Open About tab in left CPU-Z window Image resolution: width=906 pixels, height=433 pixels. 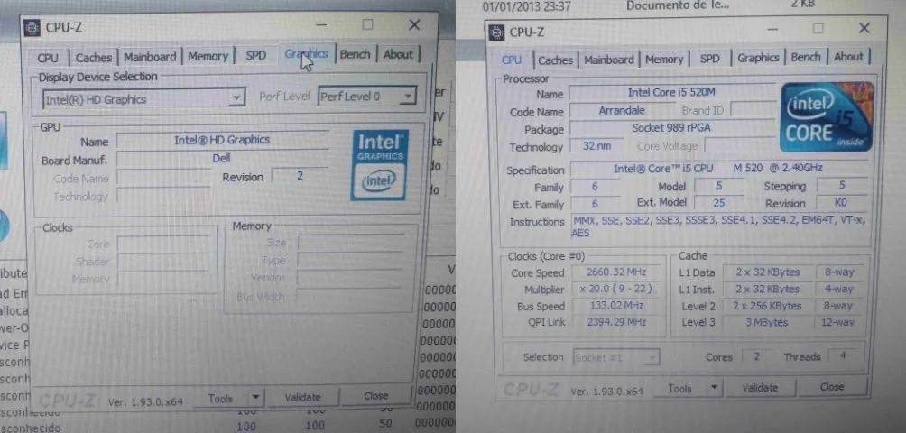(x=399, y=54)
